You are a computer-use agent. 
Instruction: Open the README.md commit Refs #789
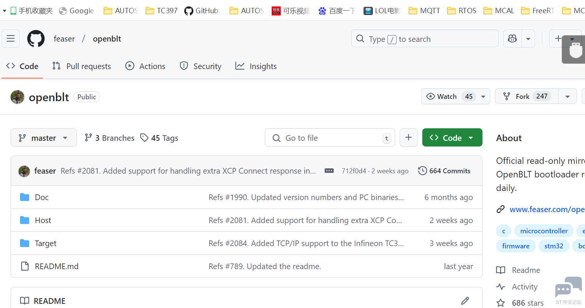(265, 266)
